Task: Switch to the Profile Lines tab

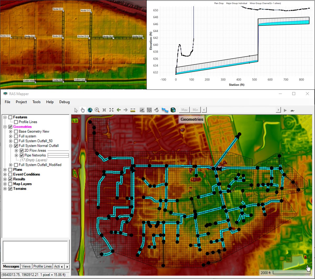Action: [43, 266]
